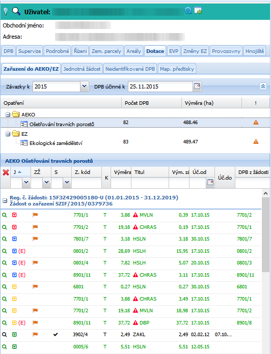This screenshot has height=354, width=271.
Task: Click orange flag in 8901/11 DBP row
Action: click(x=35, y=322)
